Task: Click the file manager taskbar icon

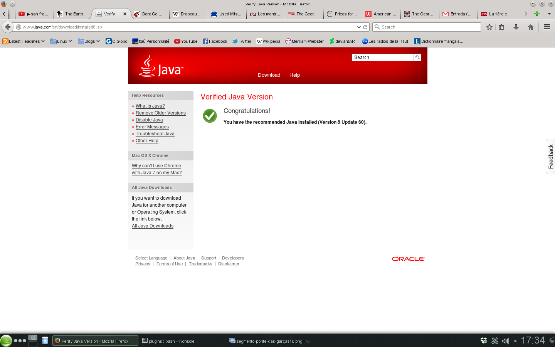Action: point(45,340)
